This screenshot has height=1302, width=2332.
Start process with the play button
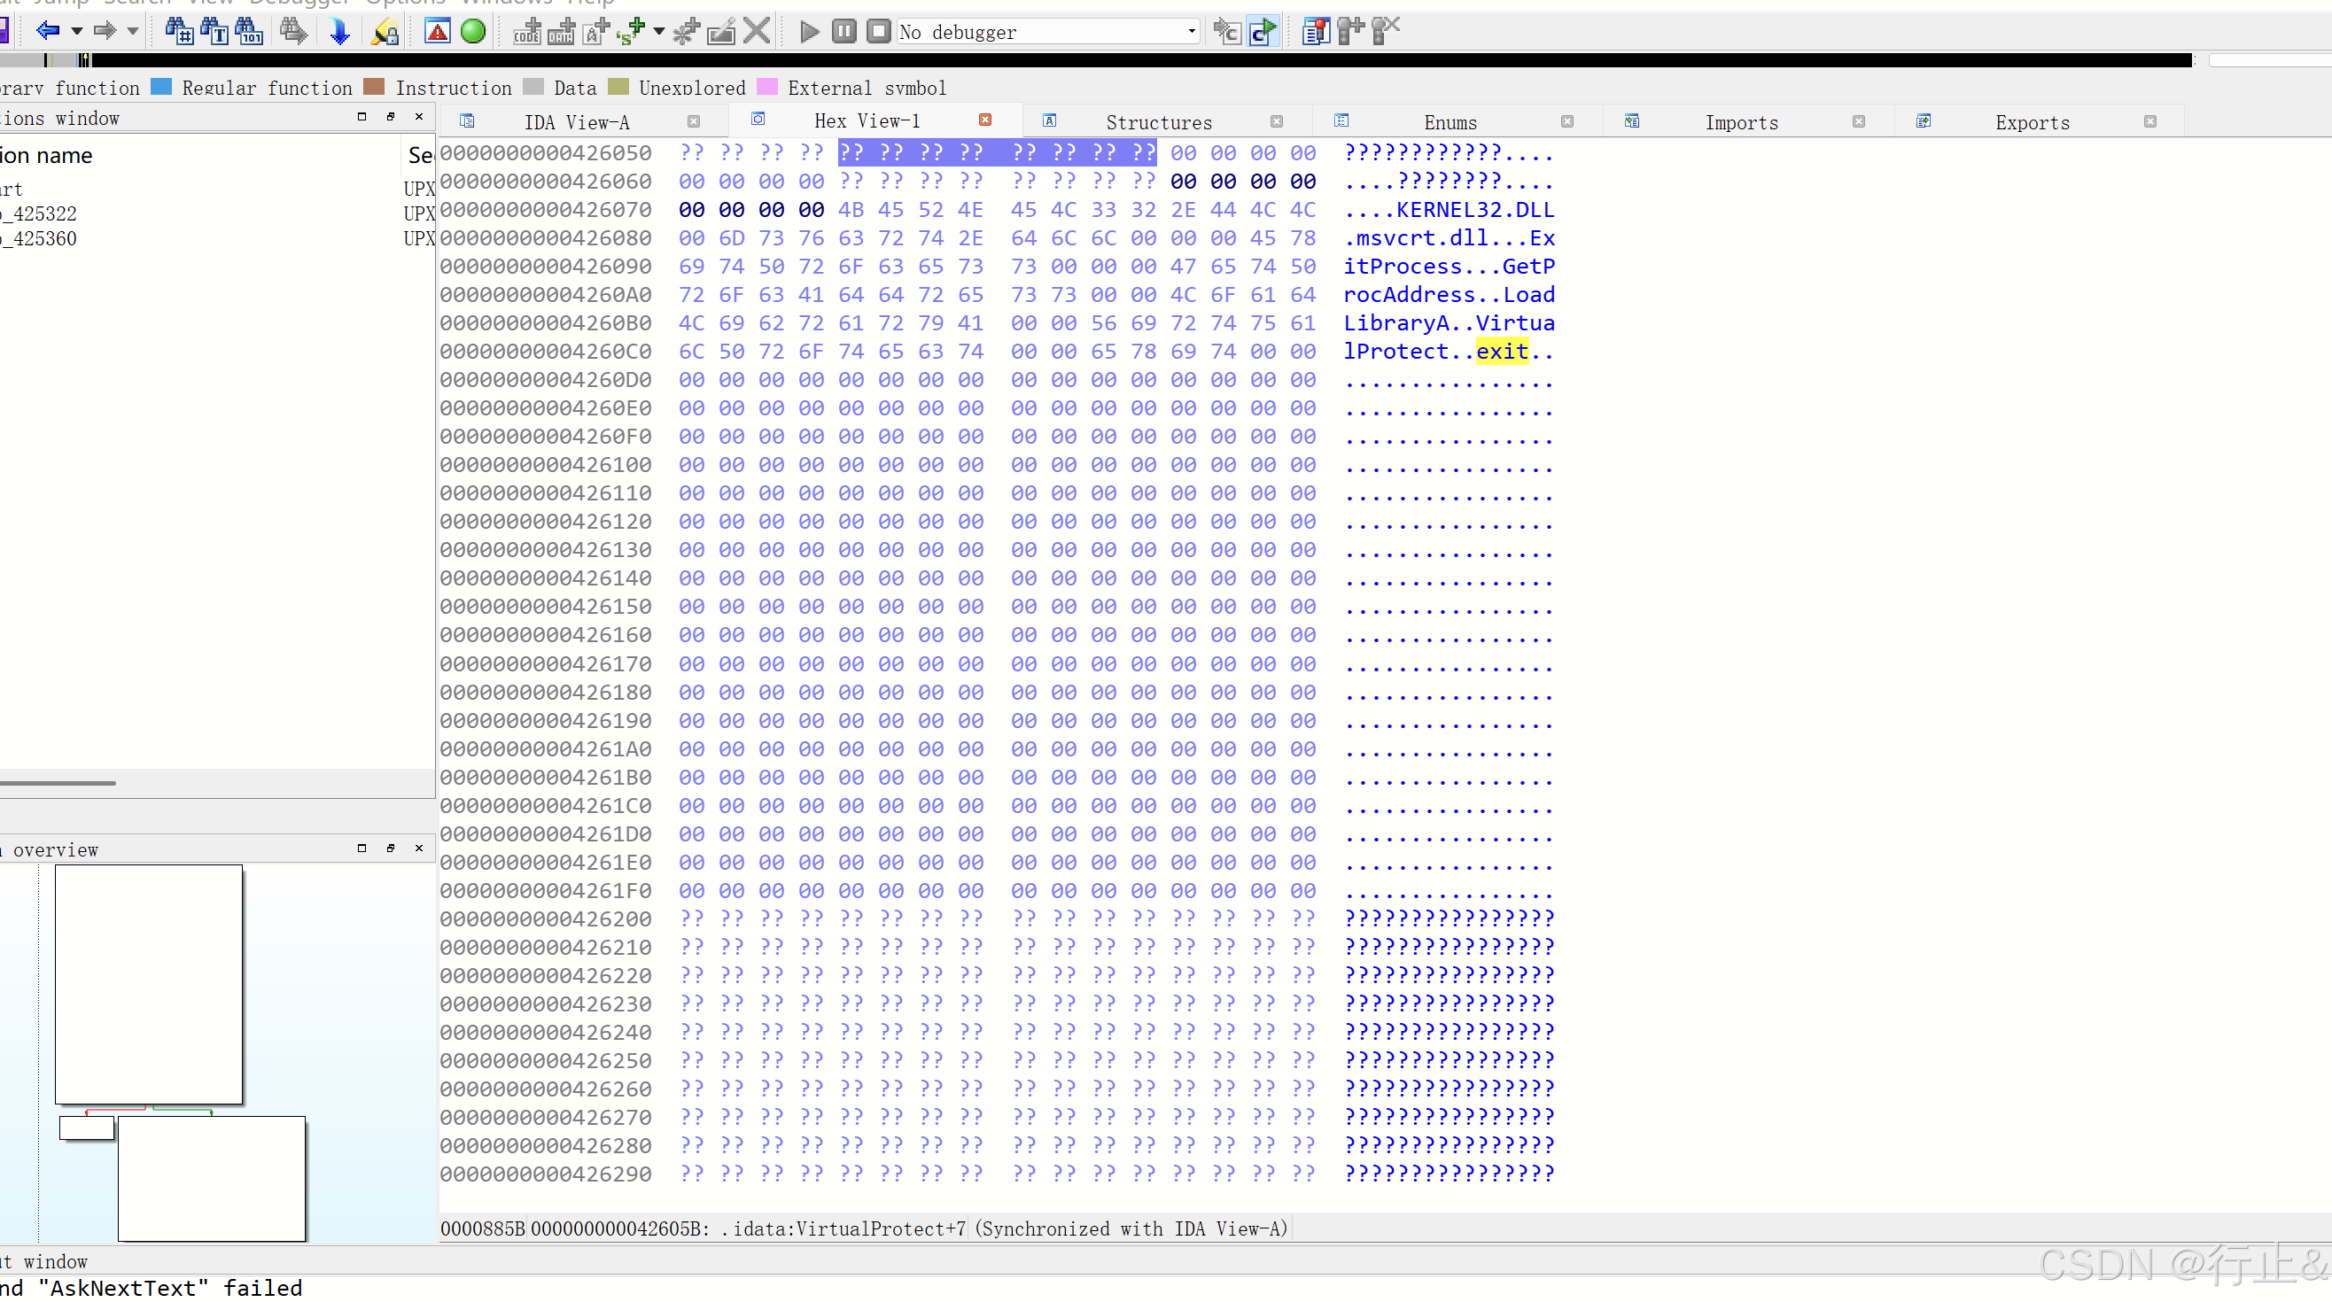point(809,32)
